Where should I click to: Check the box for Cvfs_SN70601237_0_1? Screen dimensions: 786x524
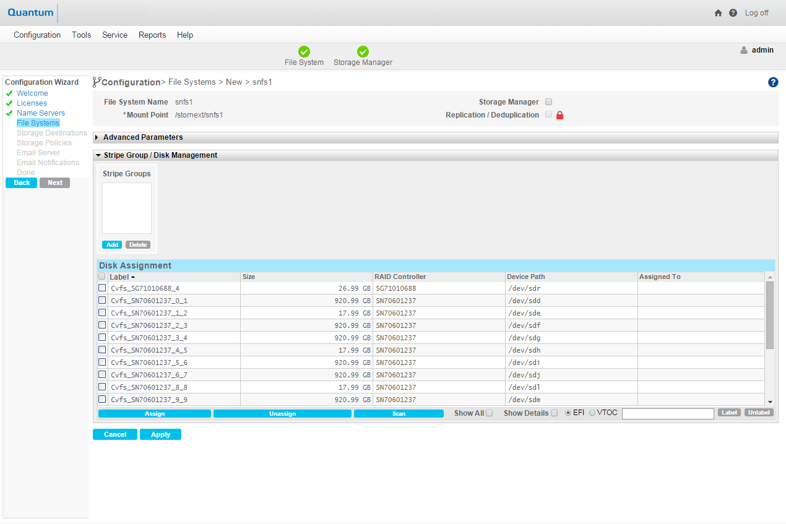102,300
